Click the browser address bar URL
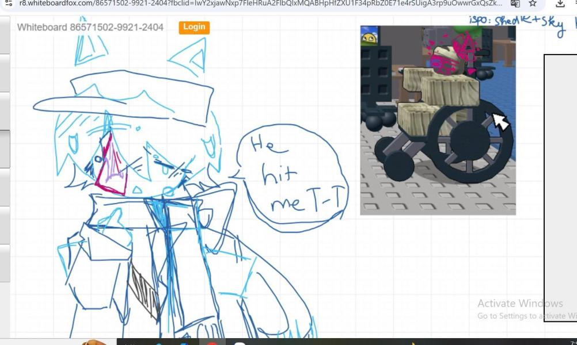Screen dimensions: 577x345 click(x=259, y=3)
